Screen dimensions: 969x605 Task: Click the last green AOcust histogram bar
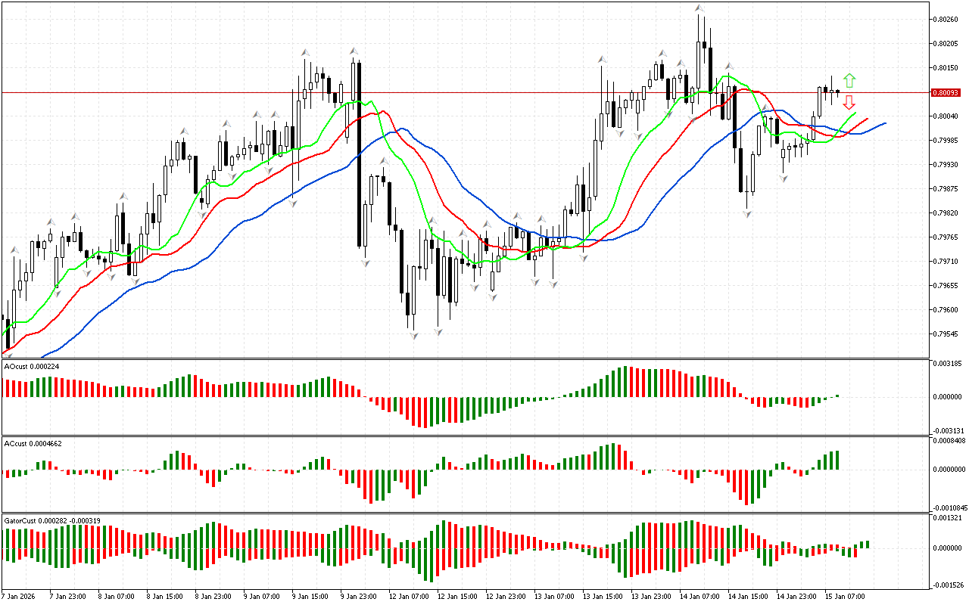tap(837, 395)
